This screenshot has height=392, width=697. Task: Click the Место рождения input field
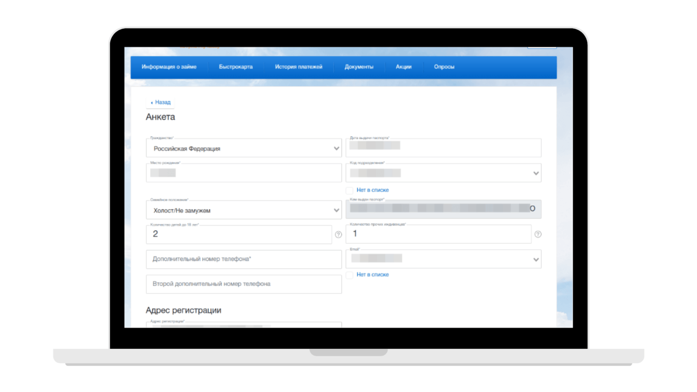(243, 173)
